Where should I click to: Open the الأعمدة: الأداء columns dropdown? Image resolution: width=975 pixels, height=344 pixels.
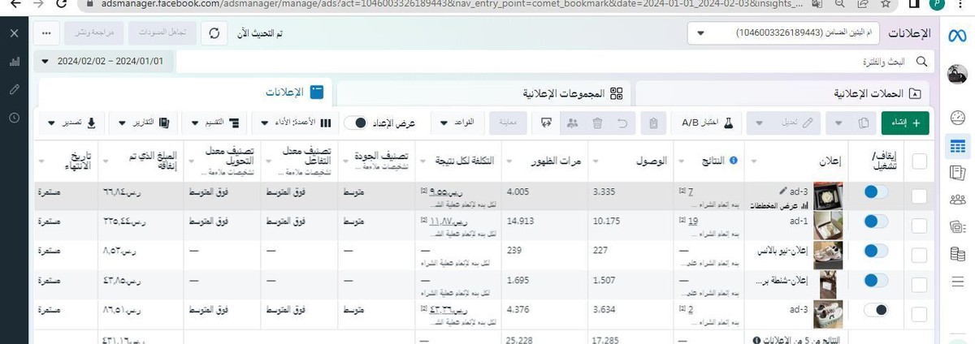tap(296, 123)
